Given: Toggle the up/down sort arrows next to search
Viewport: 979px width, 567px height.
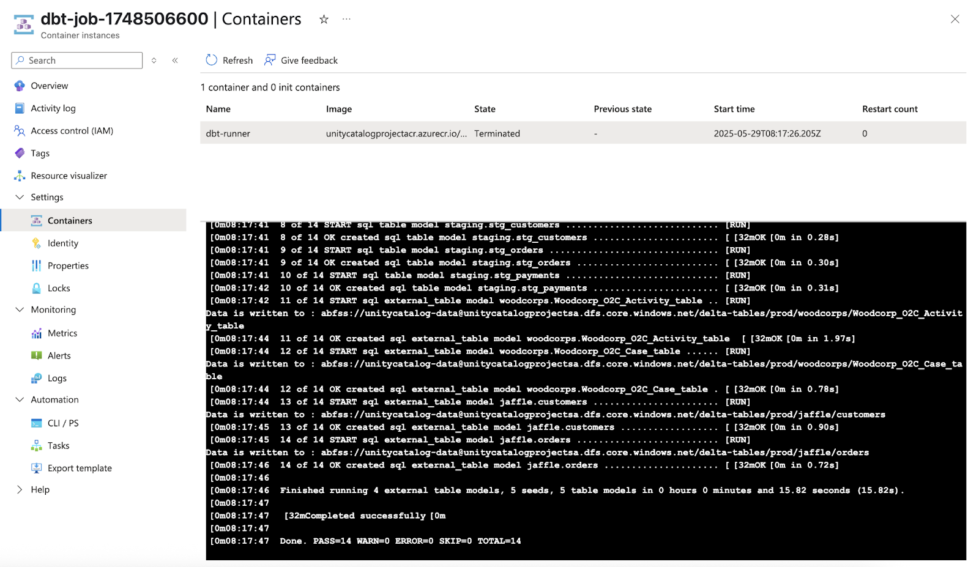Looking at the screenshot, I should [154, 61].
